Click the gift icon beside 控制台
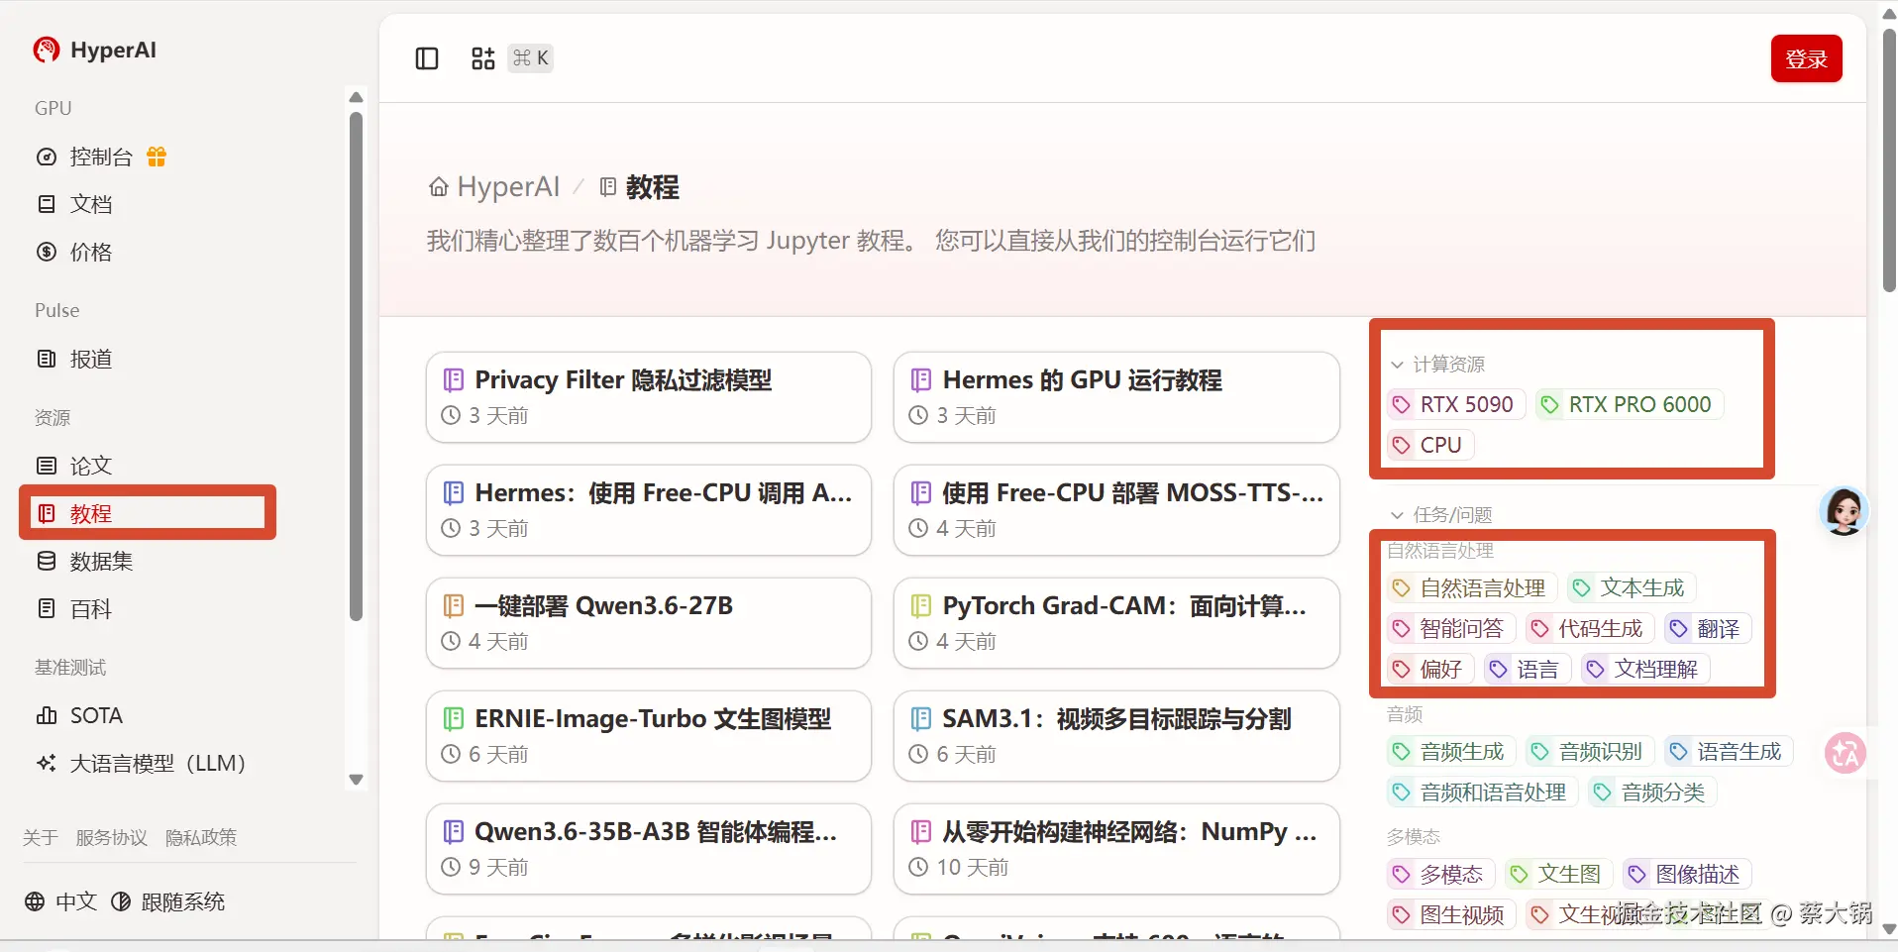This screenshot has width=1898, height=952. pos(157,157)
